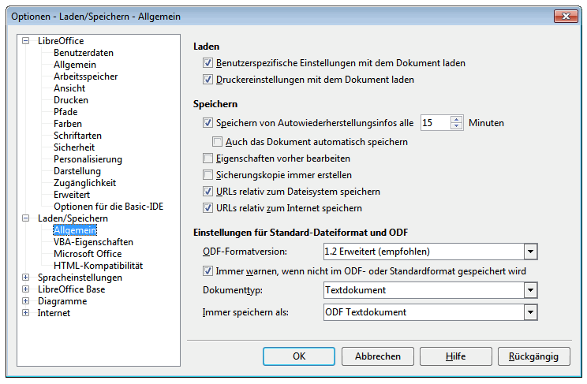Open the VBA-Eigenschaften page
The image size is (587, 384).
click(x=93, y=242)
